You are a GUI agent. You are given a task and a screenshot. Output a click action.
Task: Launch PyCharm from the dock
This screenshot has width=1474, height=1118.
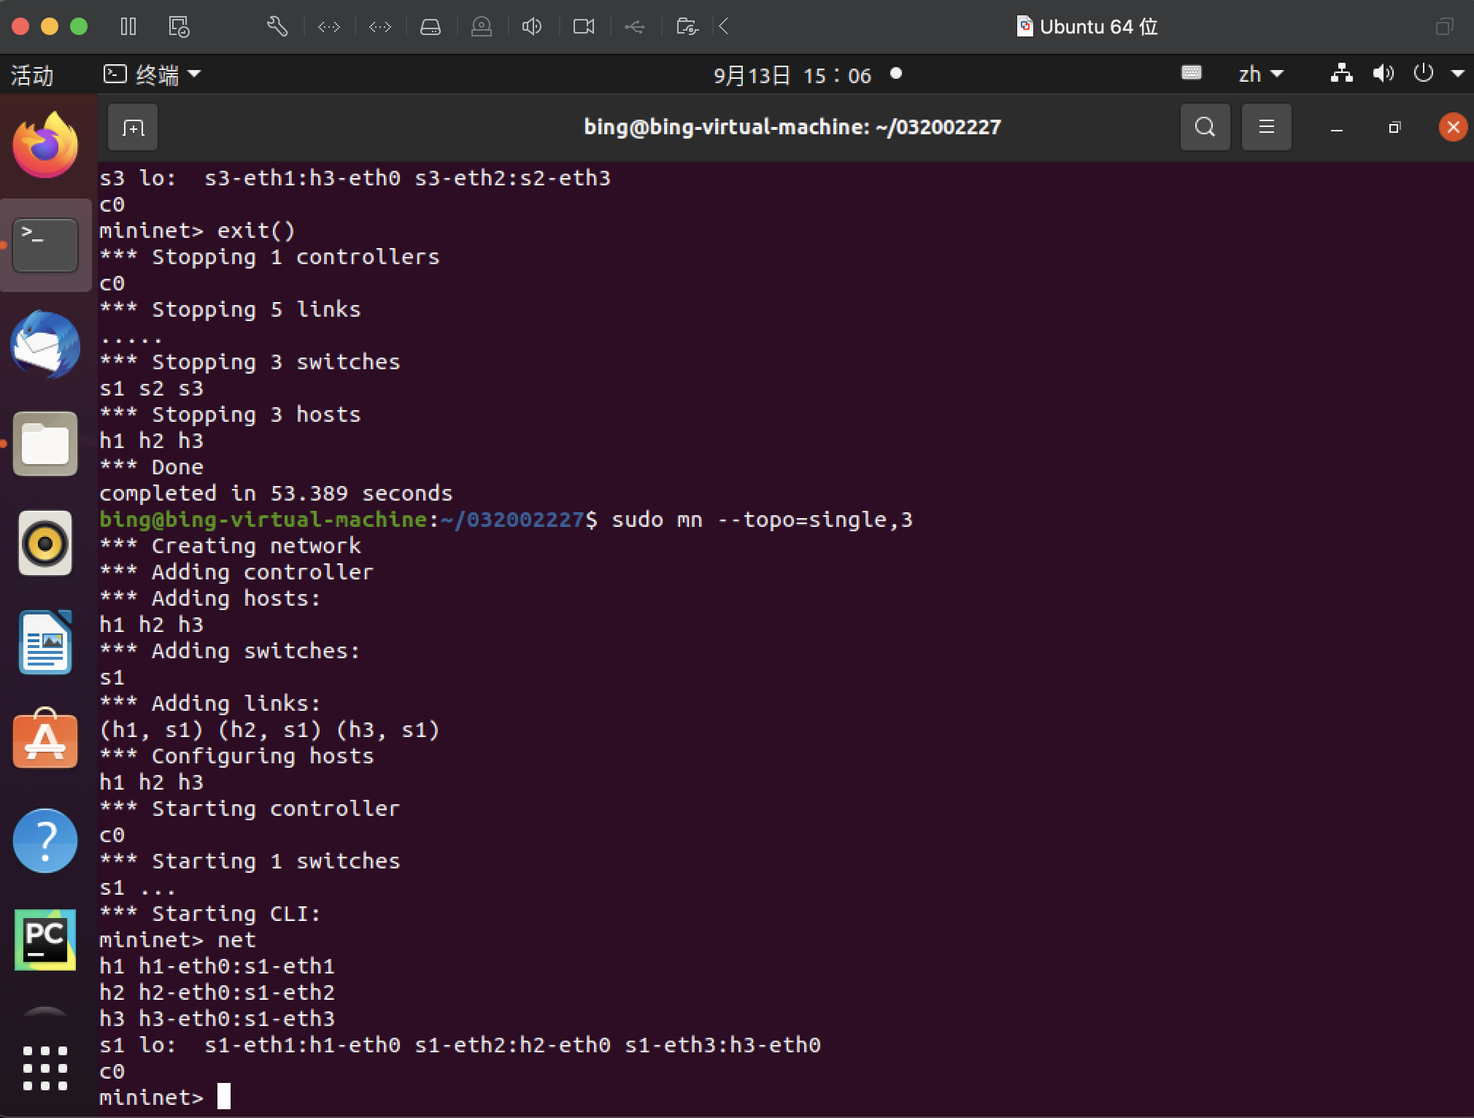pos(45,939)
